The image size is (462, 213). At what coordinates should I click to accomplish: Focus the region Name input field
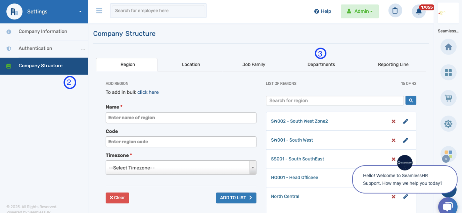[x=181, y=118]
